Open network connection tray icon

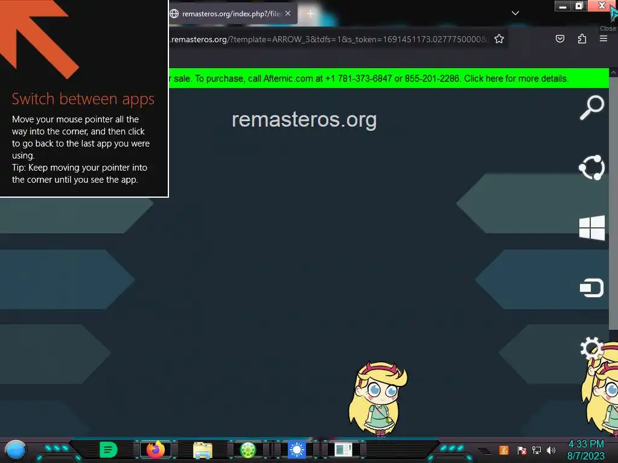pyautogui.click(x=537, y=450)
